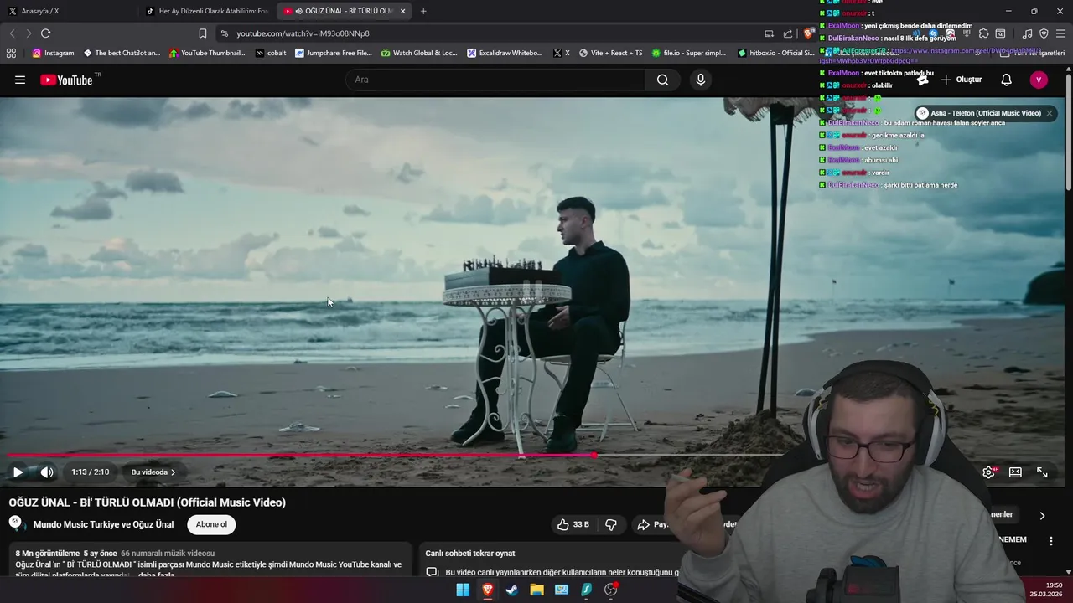This screenshot has height=603, width=1073.
Task: Open the YouTube hamburger guide menu
Action: (20, 80)
